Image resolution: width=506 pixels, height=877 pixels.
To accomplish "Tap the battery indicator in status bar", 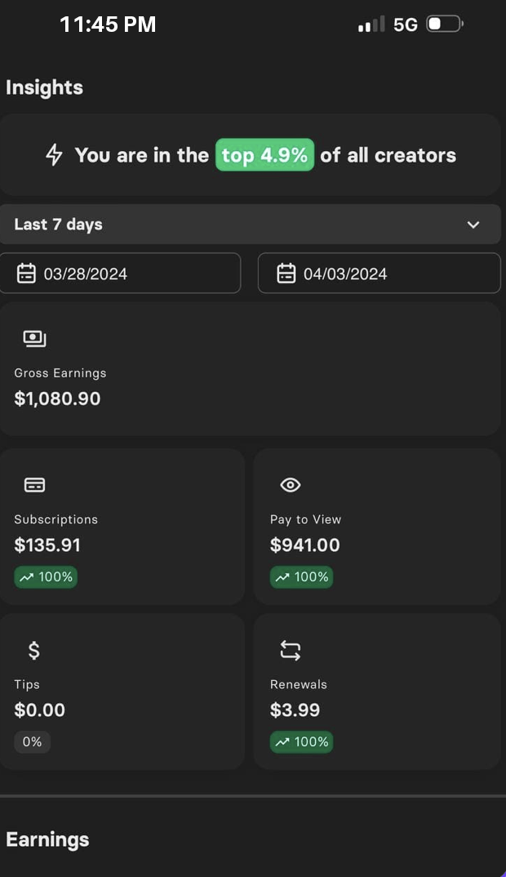I will click(x=444, y=24).
